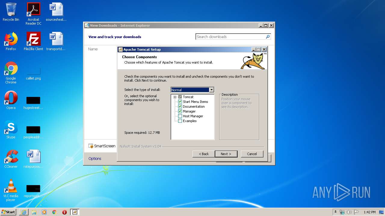
Task: Toggle the Tomcat component checkbox
Action: [x=180, y=97]
